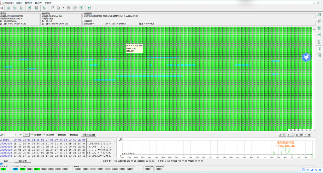Click the copy play document icon
This screenshot has height=173, width=323.
pos(68,8)
